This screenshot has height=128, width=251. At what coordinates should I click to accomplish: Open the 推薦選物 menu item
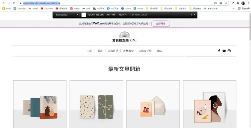(128, 51)
